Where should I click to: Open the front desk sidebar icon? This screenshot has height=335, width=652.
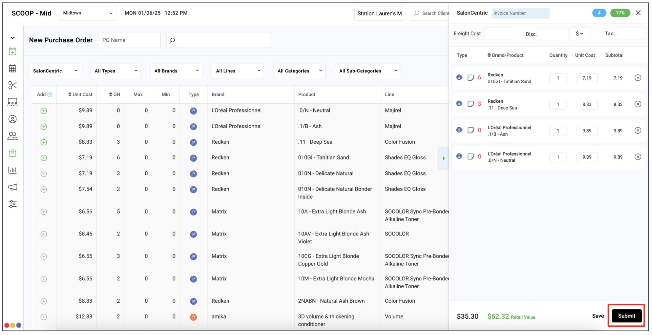coord(12,102)
